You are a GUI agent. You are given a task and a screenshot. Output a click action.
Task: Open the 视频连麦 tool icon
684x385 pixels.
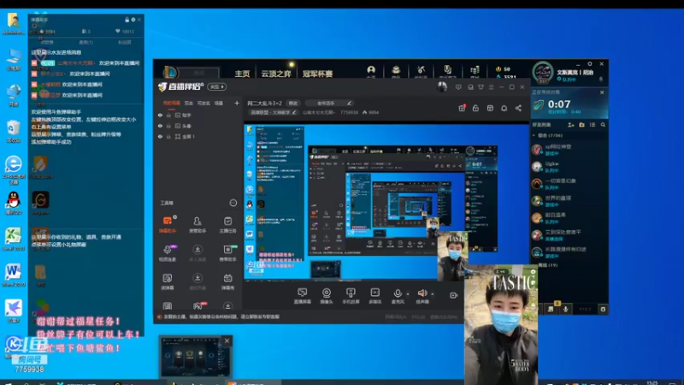[x=168, y=252]
